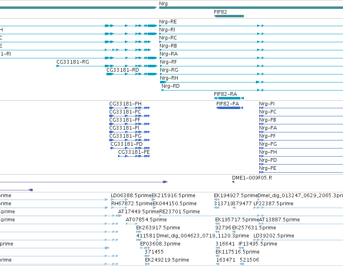Click protein CG33181-PG label
The image size is (343, 266).
[125, 136]
